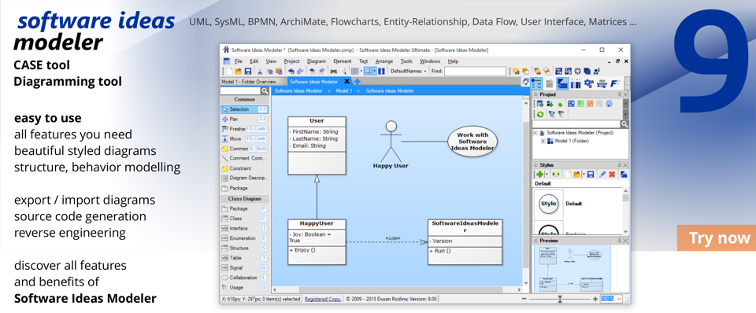This screenshot has width=756, height=313.
Task: Click the New document icon in toolbar
Action: pos(229,72)
